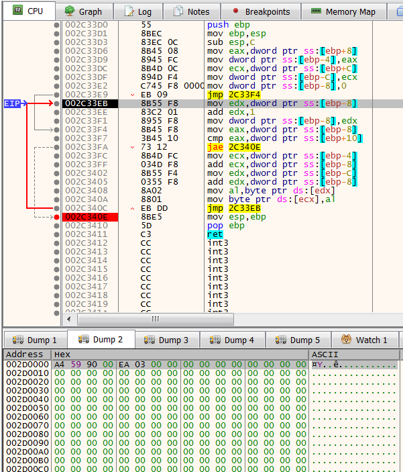
Task: Click the cmp eax instruction line
Action: [285, 138]
